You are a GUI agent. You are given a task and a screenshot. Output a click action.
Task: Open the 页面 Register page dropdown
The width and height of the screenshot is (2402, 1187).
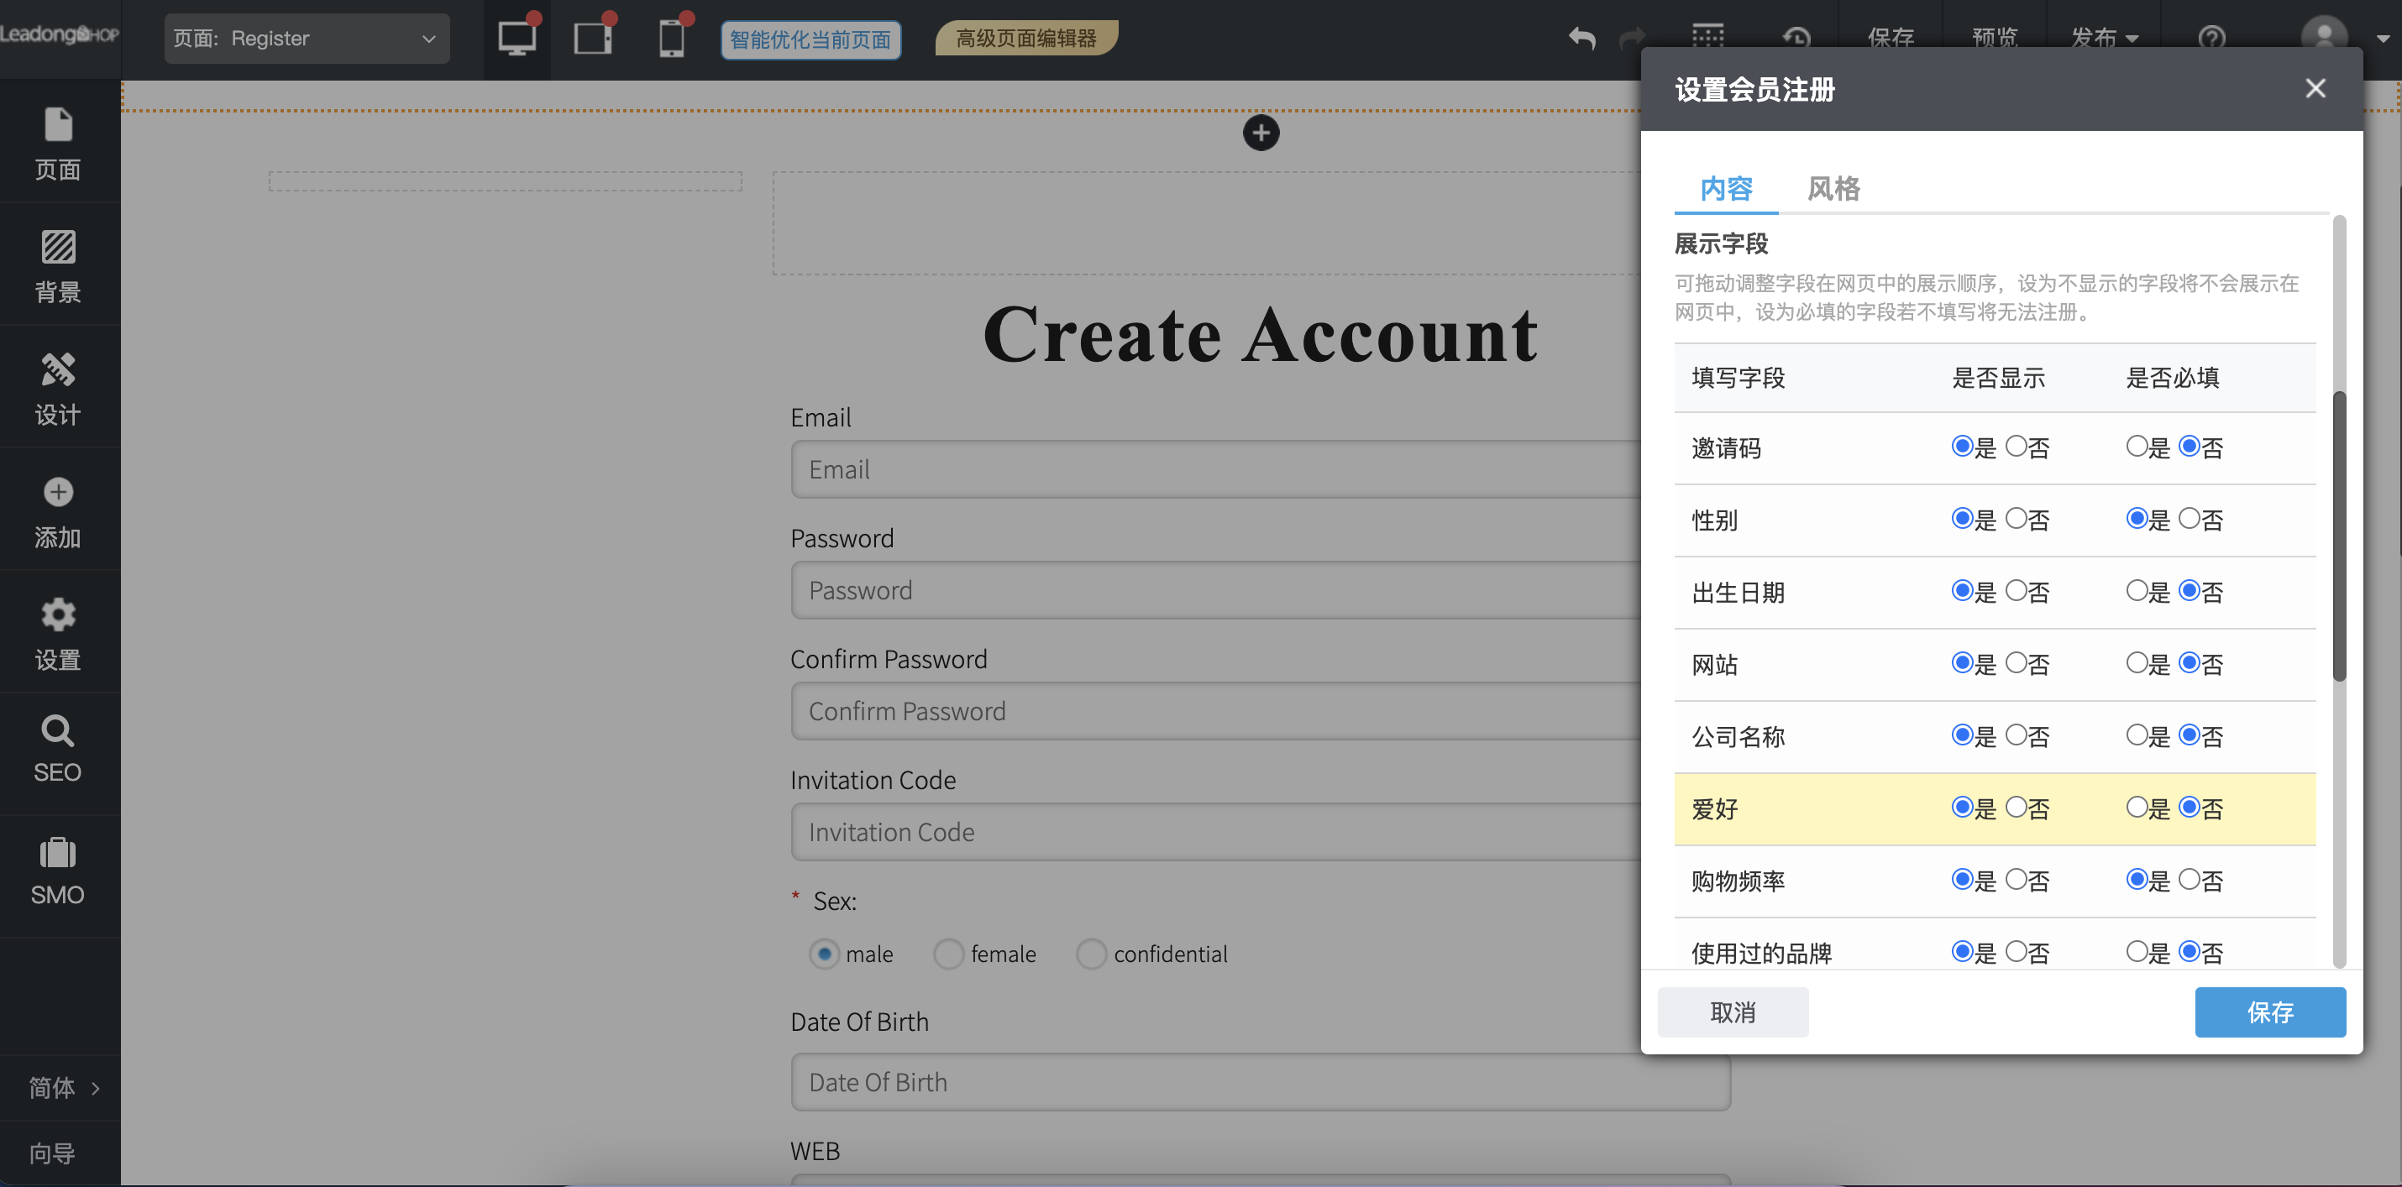tap(306, 39)
